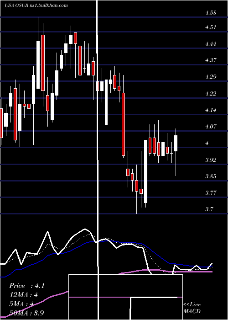Viewport: 228px width, 320px height.
Task: Select the 4.29 price axis label
Action: (x=211, y=77)
